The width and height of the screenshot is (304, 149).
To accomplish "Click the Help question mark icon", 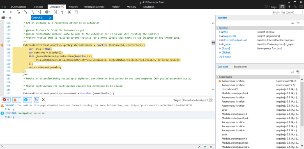I will 289,7.
